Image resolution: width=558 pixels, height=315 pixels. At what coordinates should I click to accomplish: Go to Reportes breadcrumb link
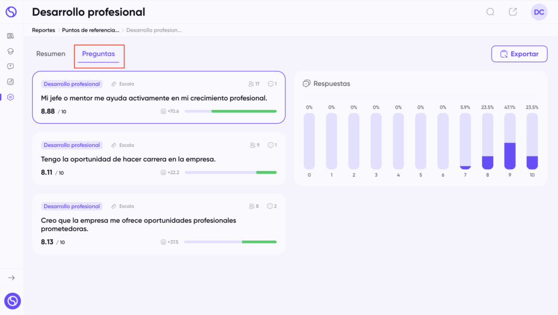click(x=44, y=31)
